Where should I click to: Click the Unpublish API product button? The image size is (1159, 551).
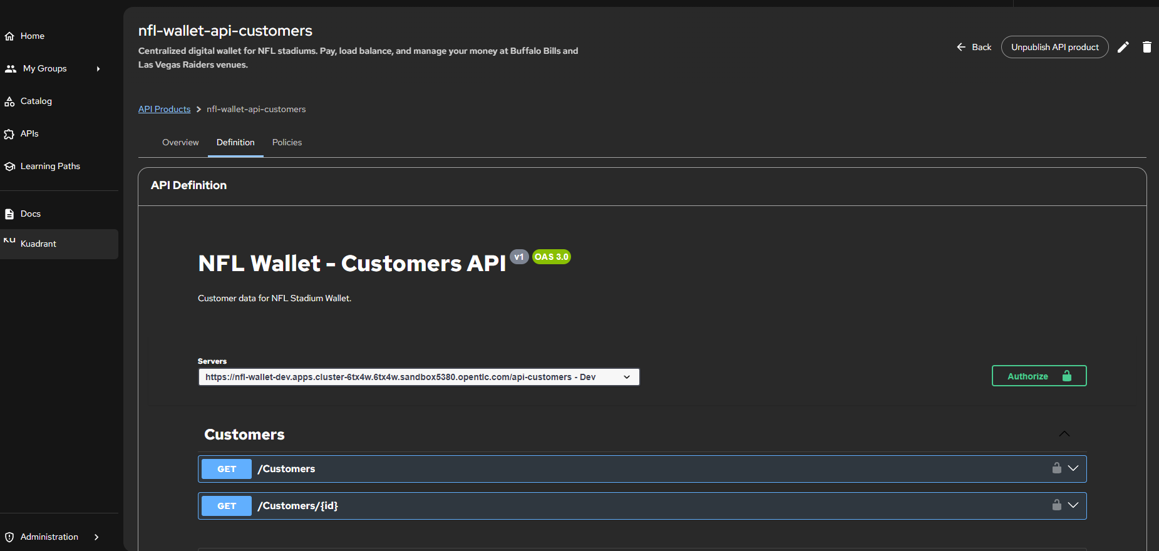tap(1054, 47)
